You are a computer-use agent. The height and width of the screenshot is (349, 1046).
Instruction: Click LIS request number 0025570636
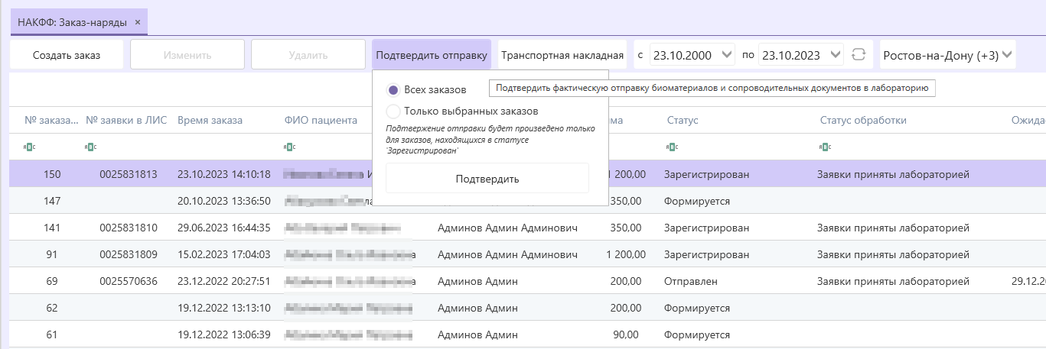tap(129, 281)
